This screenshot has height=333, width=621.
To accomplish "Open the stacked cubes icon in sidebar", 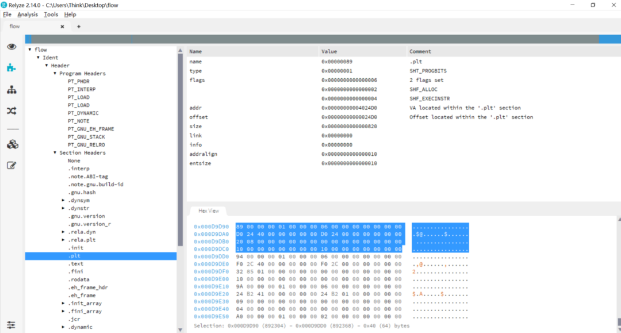I will (x=11, y=144).
